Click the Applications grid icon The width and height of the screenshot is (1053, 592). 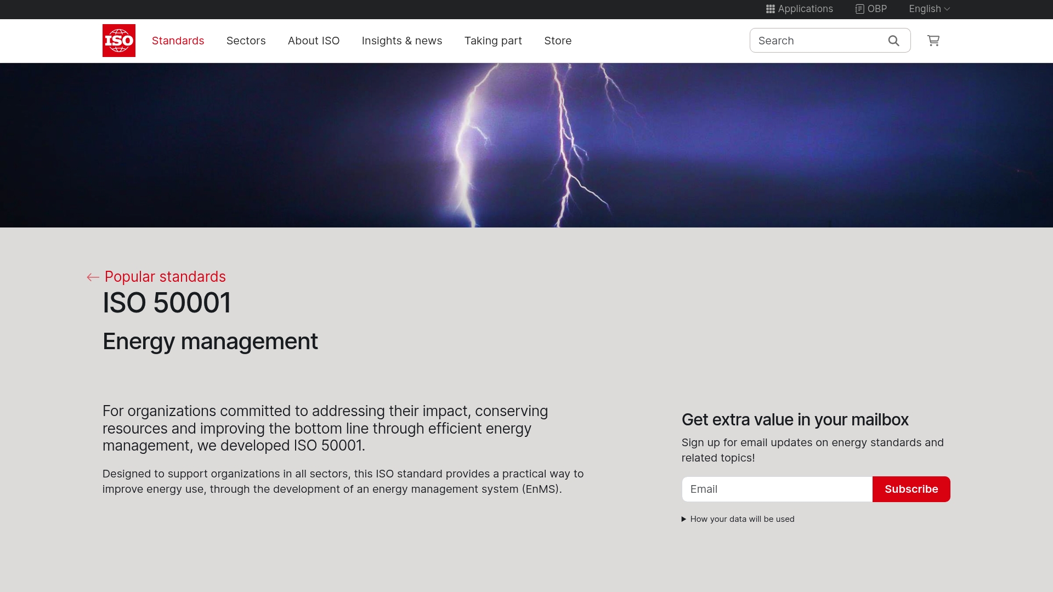(770, 9)
